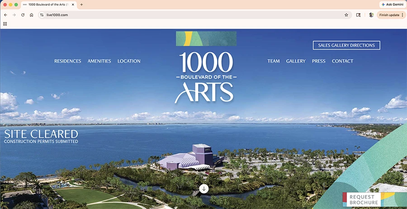
Task: Click the Sales Gallery Directions button
Action: click(346, 45)
